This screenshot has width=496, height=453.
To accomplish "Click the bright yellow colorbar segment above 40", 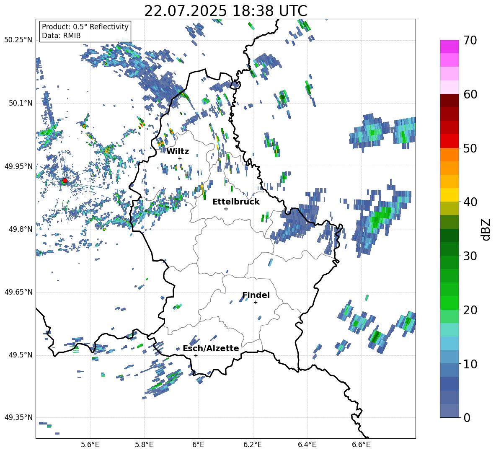I will pyautogui.click(x=449, y=195).
